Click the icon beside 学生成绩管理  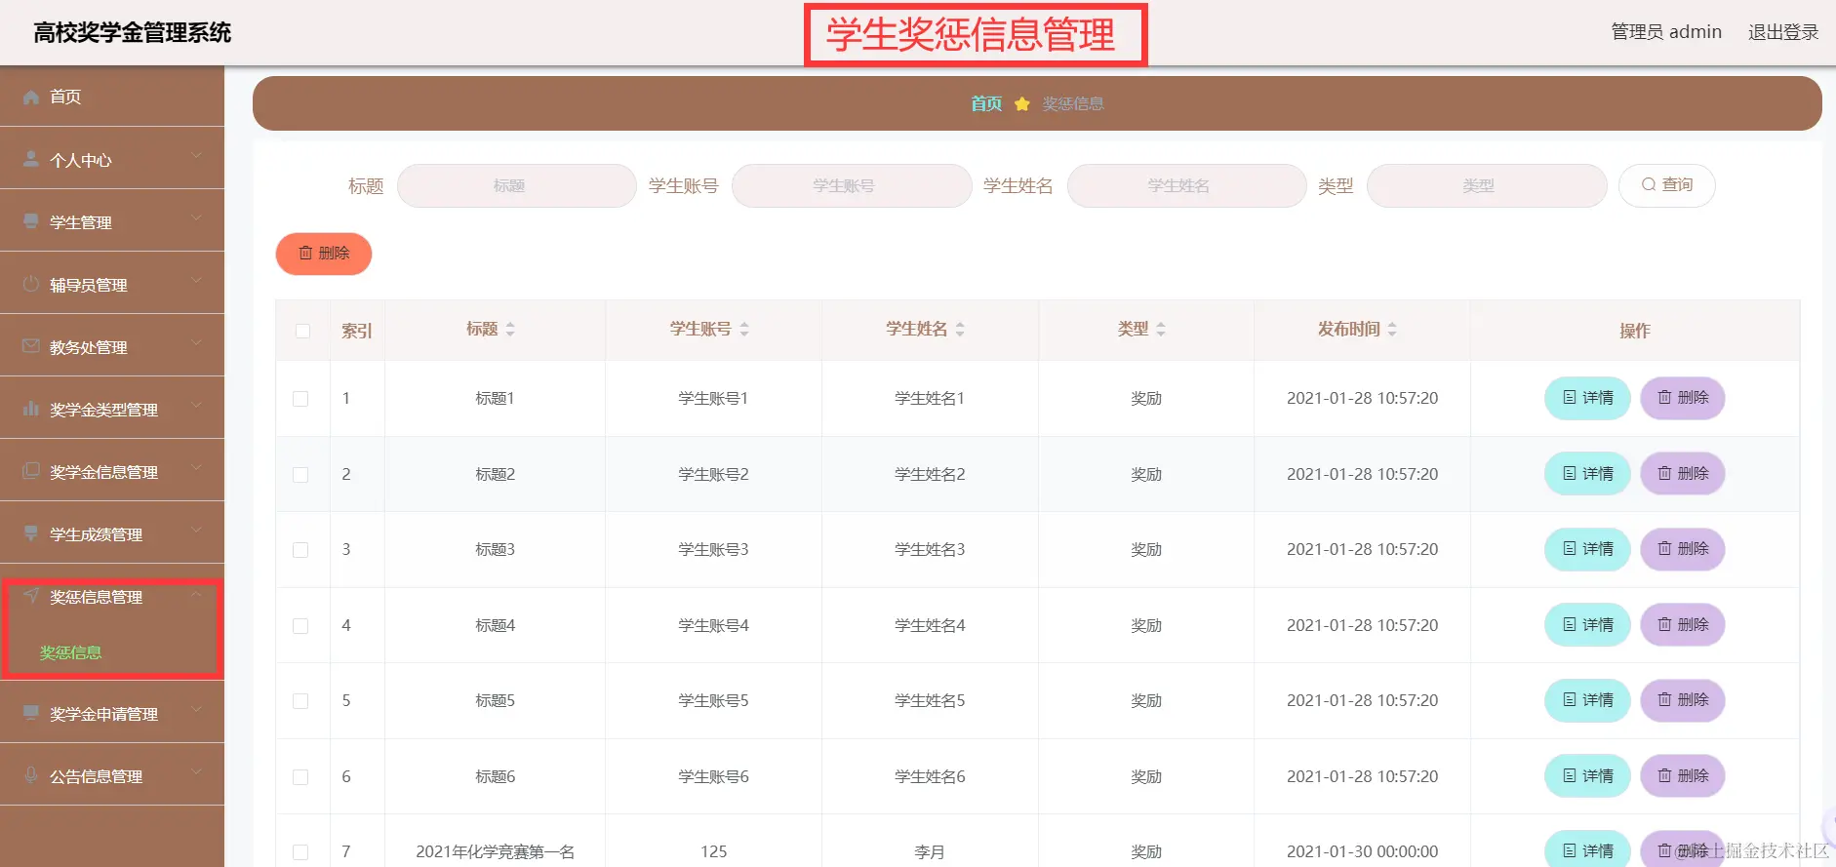pyautogui.click(x=31, y=533)
